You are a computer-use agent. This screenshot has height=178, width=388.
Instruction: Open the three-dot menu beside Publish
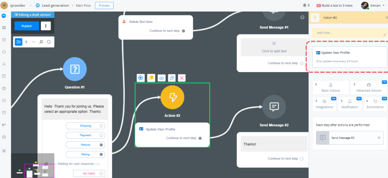pos(46,26)
